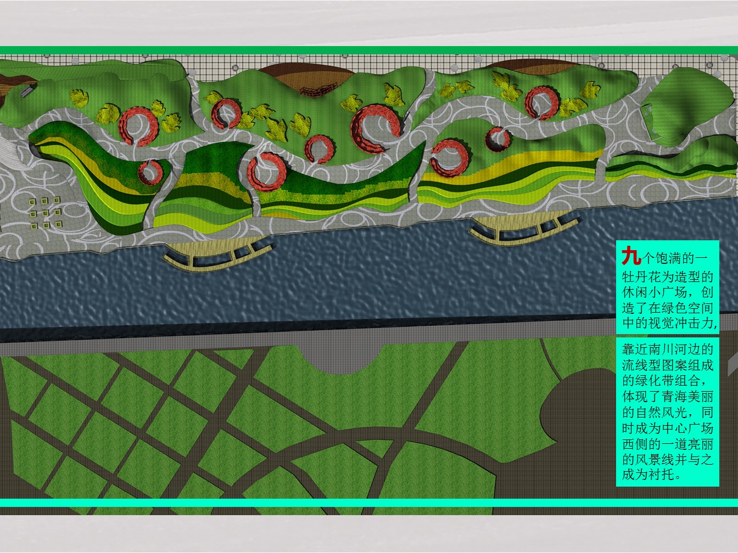Image resolution: width=738 pixels, height=553 pixels.
Task: Click the text line 中的视觉冲击力,
Action: click(669, 324)
